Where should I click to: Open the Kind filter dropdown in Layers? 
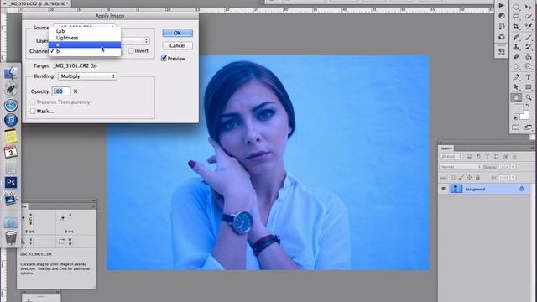pyautogui.click(x=451, y=157)
